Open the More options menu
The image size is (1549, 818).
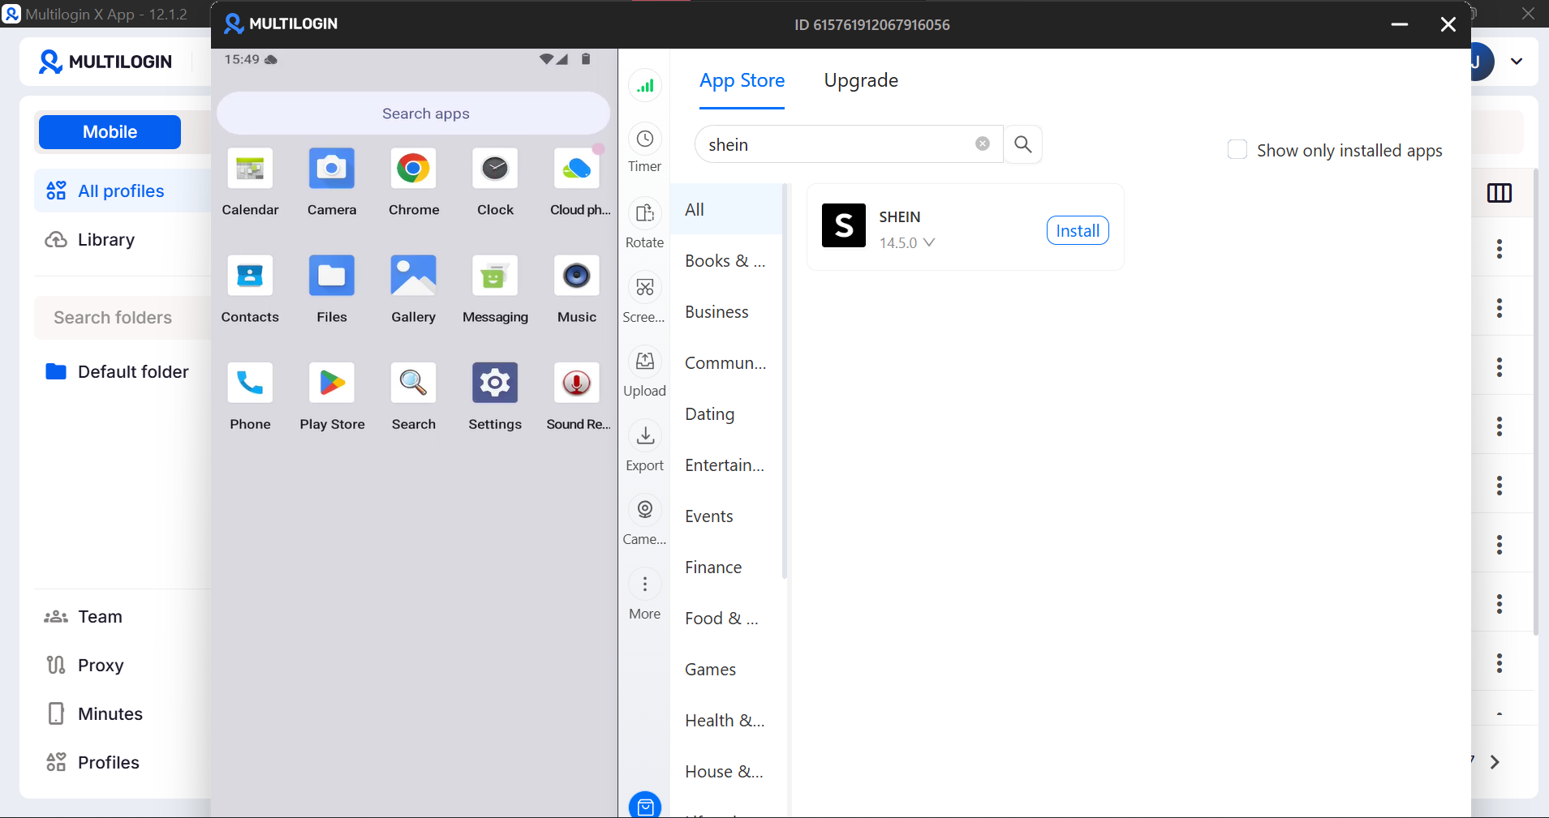tap(644, 585)
